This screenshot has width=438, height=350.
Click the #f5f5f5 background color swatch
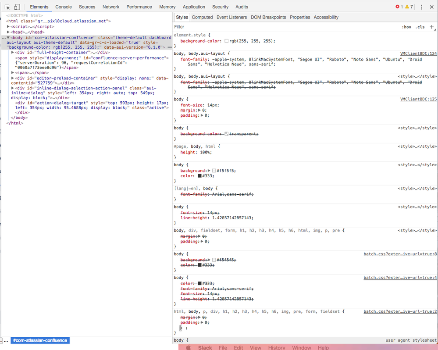point(214,171)
